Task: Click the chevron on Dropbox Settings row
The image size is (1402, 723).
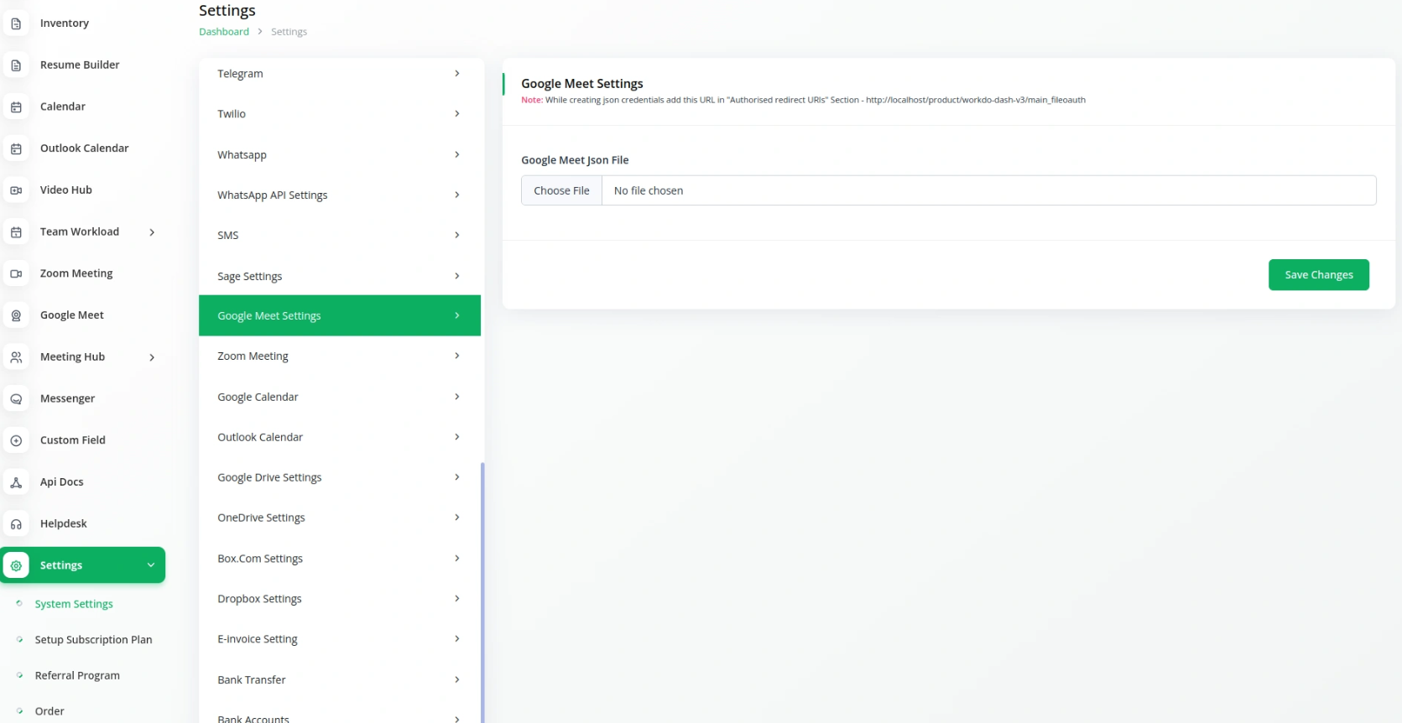Action: tap(457, 599)
